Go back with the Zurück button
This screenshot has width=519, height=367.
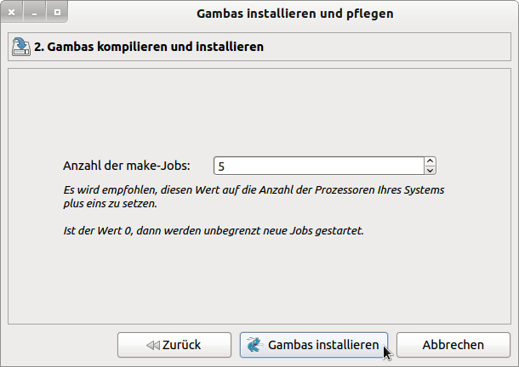174,345
